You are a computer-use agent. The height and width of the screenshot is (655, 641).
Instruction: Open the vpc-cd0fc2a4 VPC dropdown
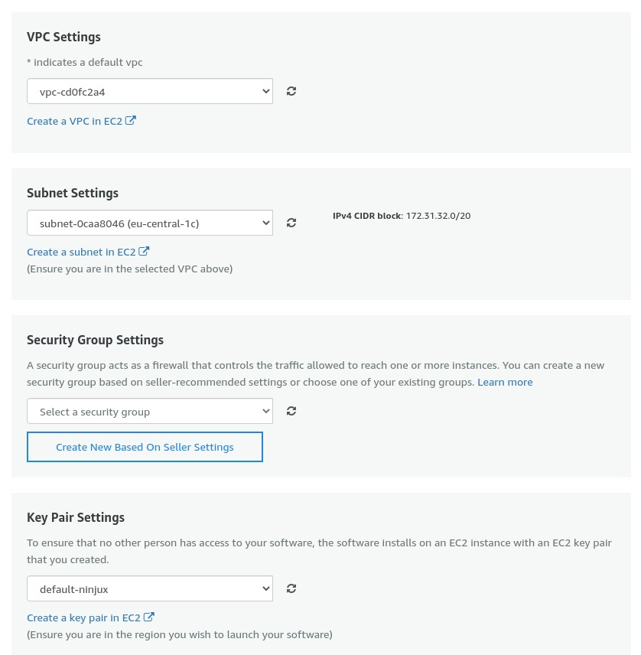pyautogui.click(x=150, y=92)
